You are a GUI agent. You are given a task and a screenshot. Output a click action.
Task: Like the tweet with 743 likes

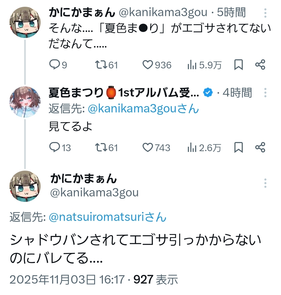click(x=148, y=147)
